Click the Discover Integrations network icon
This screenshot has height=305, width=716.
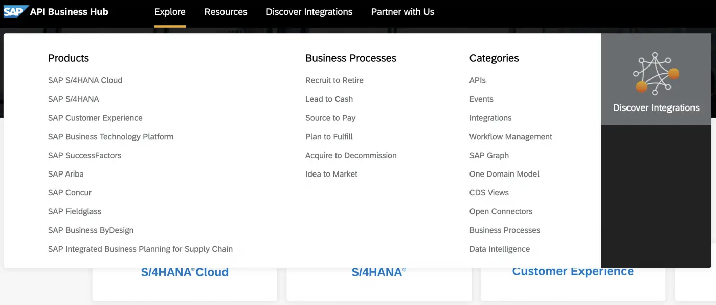[x=656, y=73]
